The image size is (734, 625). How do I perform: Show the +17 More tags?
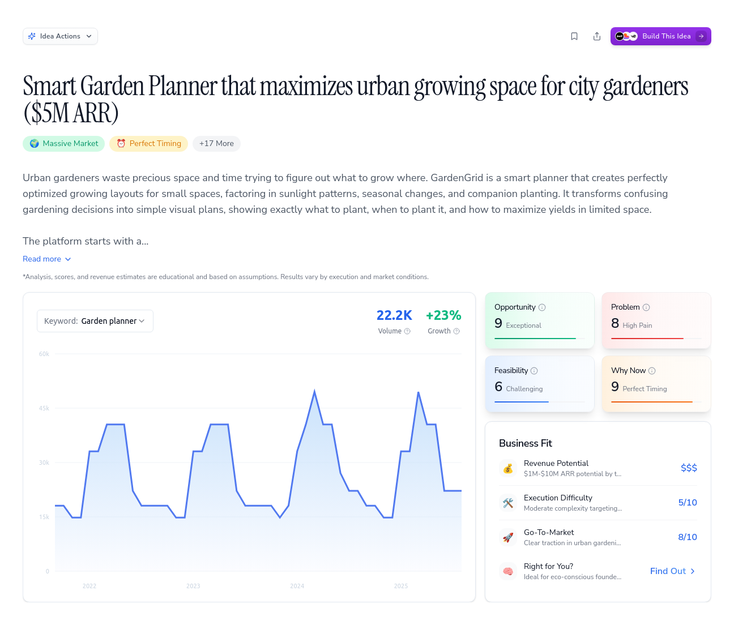point(216,144)
